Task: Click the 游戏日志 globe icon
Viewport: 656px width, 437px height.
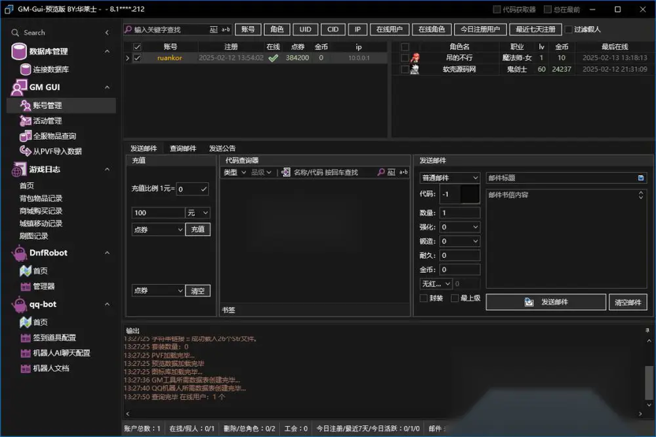Action: (19, 169)
